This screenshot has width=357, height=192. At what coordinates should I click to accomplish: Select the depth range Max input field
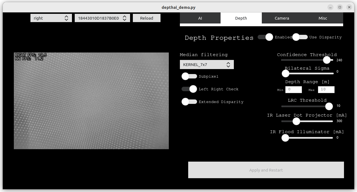pos(326,90)
